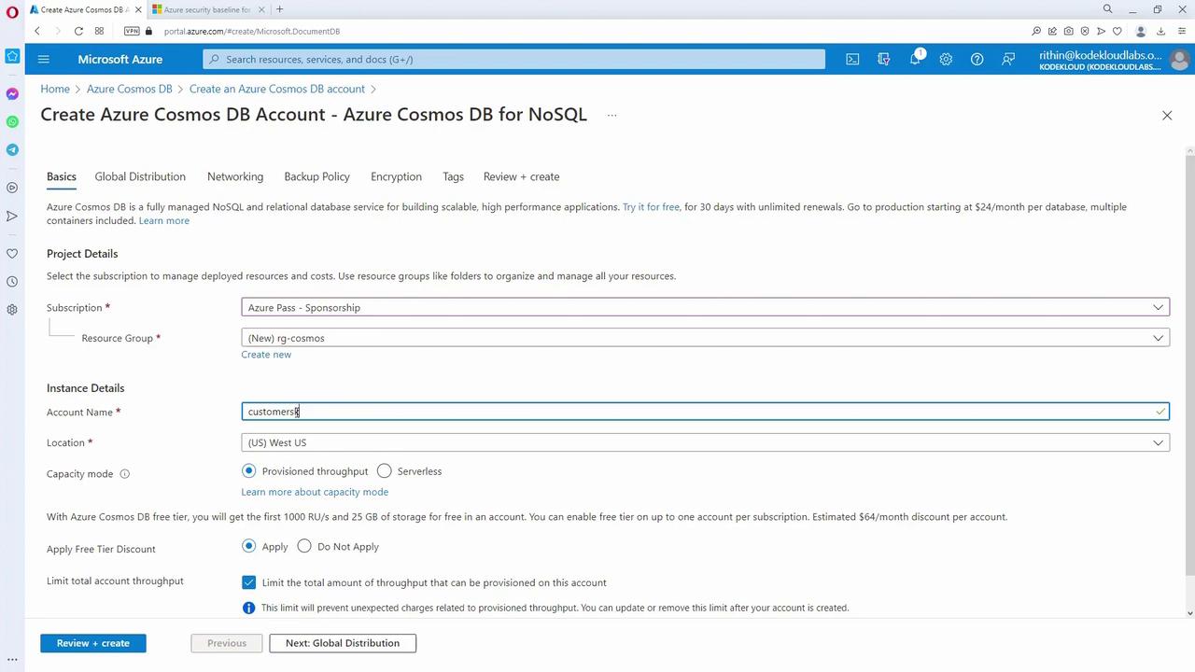This screenshot has width=1195, height=672.
Task: Click the VPN badge in address bar
Action: (x=132, y=31)
